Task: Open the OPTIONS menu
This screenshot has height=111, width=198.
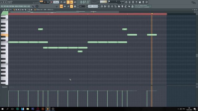Action: click(21, 6)
